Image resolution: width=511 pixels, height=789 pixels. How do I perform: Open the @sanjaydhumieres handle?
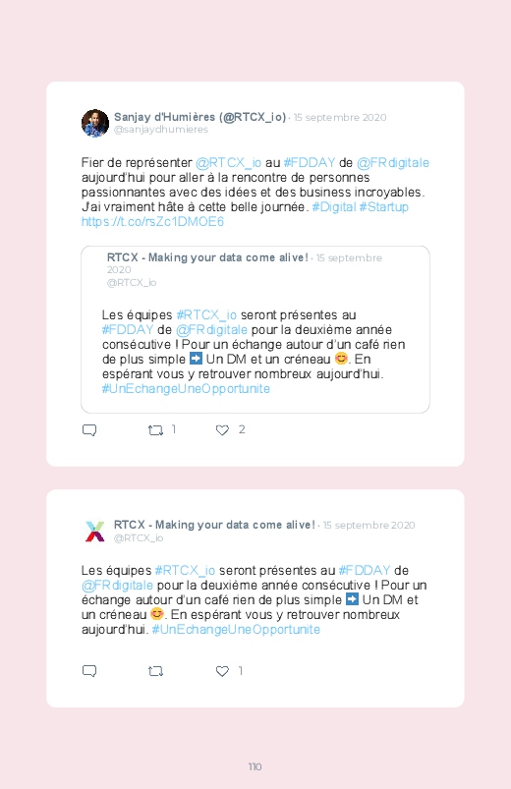click(161, 130)
